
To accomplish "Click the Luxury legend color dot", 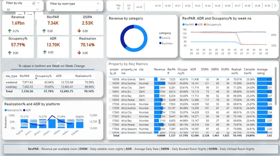I will (x=160, y=37).
